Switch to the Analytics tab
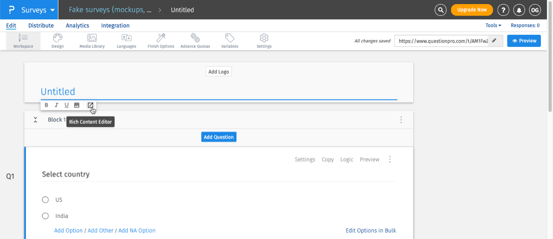This screenshot has width=553, height=239. tap(77, 26)
